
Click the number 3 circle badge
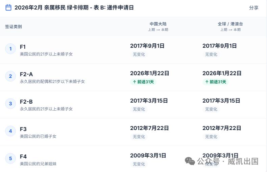click(10, 104)
